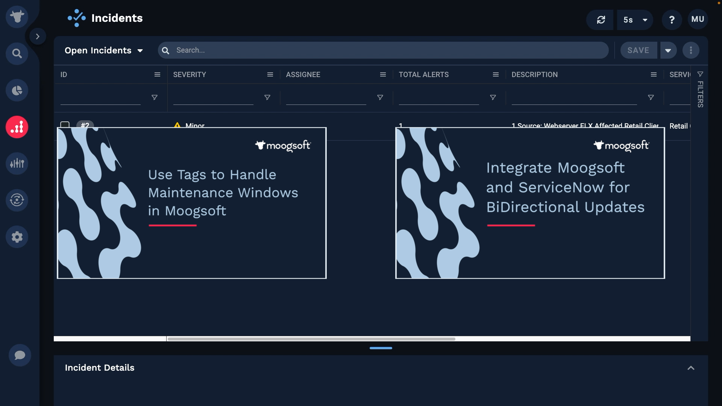Click the ID filter text field
This screenshot has width=722, height=406.
pyautogui.click(x=100, y=98)
